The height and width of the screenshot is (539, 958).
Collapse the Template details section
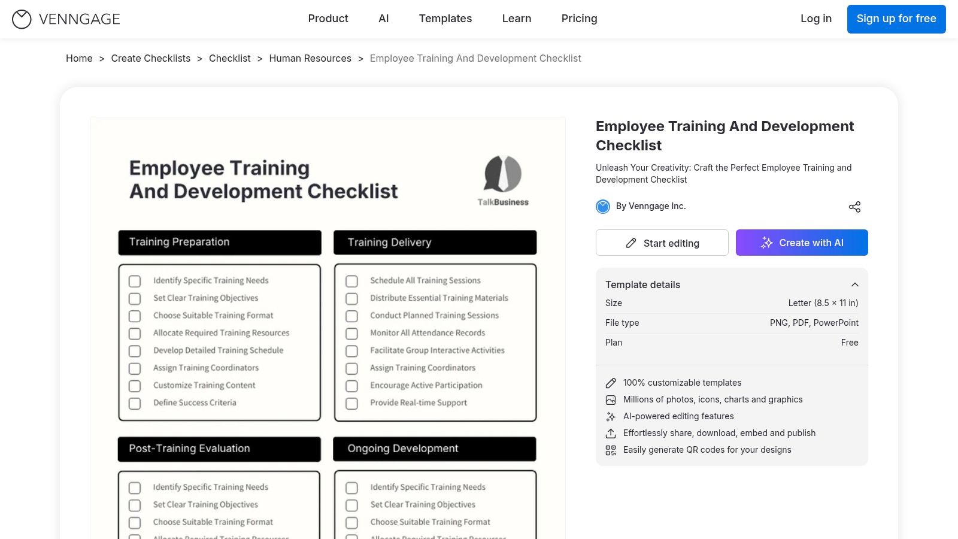tap(854, 284)
